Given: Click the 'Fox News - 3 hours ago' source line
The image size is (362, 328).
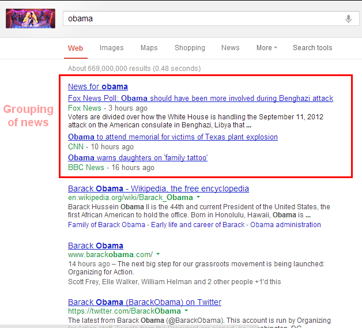Looking at the screenshot, I should 108,108.
